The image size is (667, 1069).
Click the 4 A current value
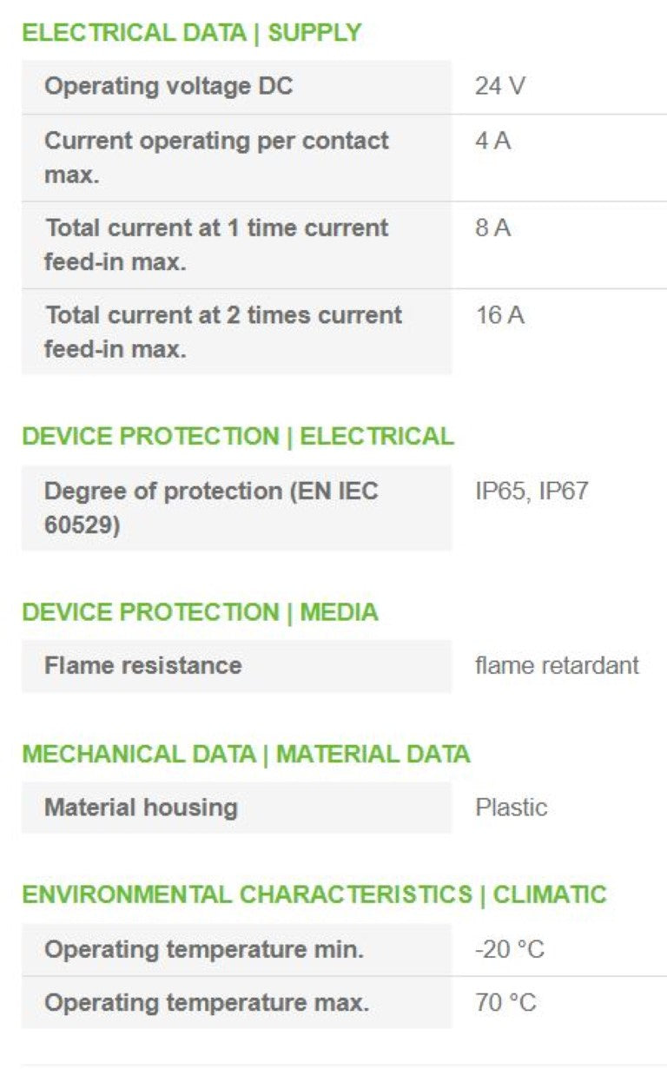(x=493, y=142)
